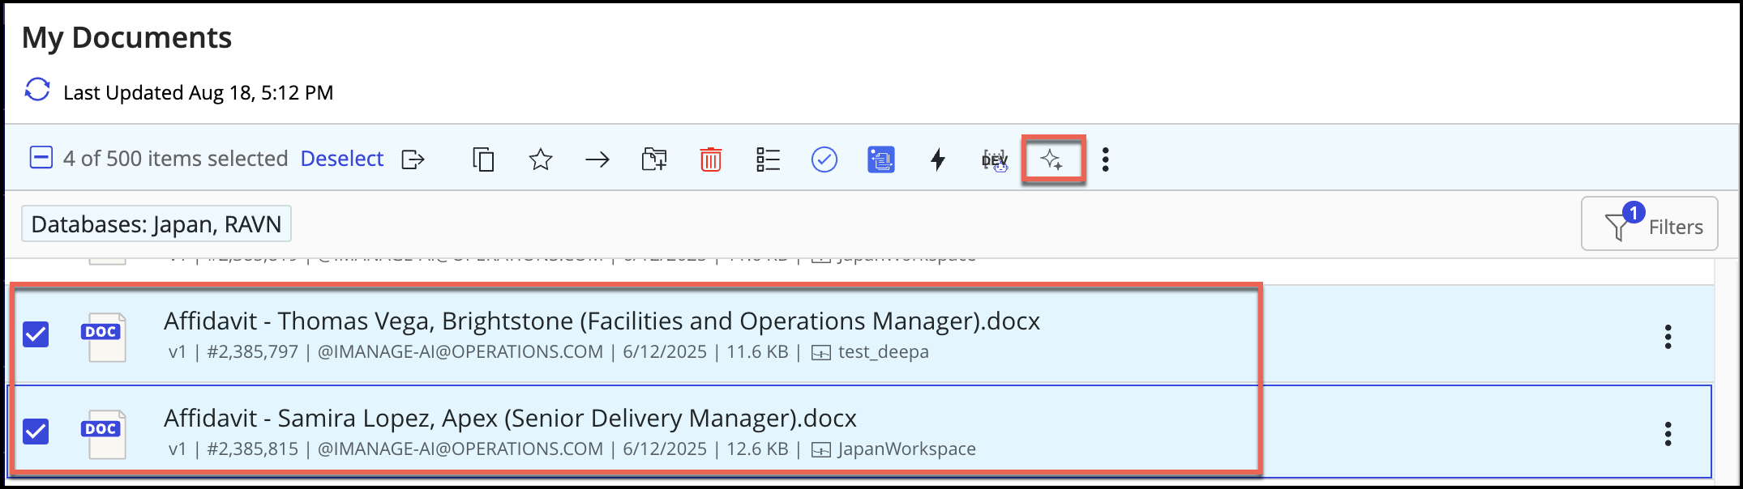
Task: Click the right arrow move icon
Action: [597, 159]
